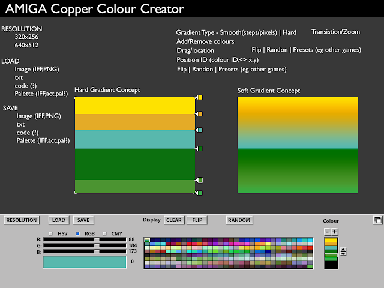Viewport: 384px width, 288px height.
Task: Click code (?) under LOAD
Action: pyautogui.click(x=26, y=86)
